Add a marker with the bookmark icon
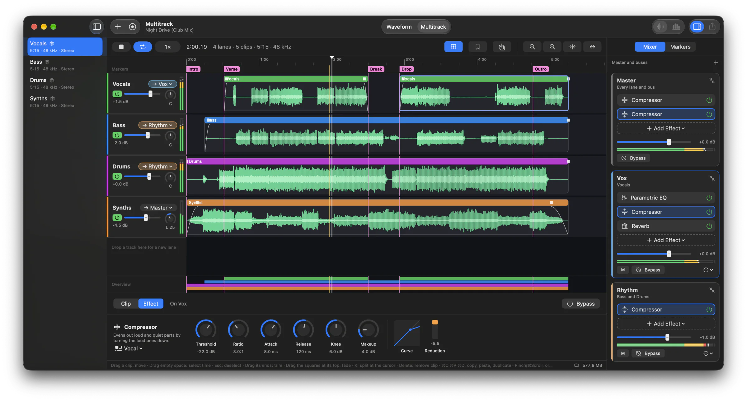 click(477, 47)
